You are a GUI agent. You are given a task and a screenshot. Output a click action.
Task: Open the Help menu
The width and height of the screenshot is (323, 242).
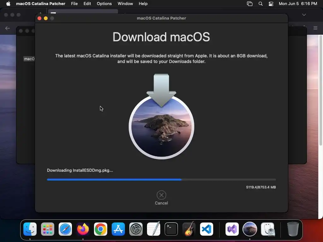coord(143,4)
